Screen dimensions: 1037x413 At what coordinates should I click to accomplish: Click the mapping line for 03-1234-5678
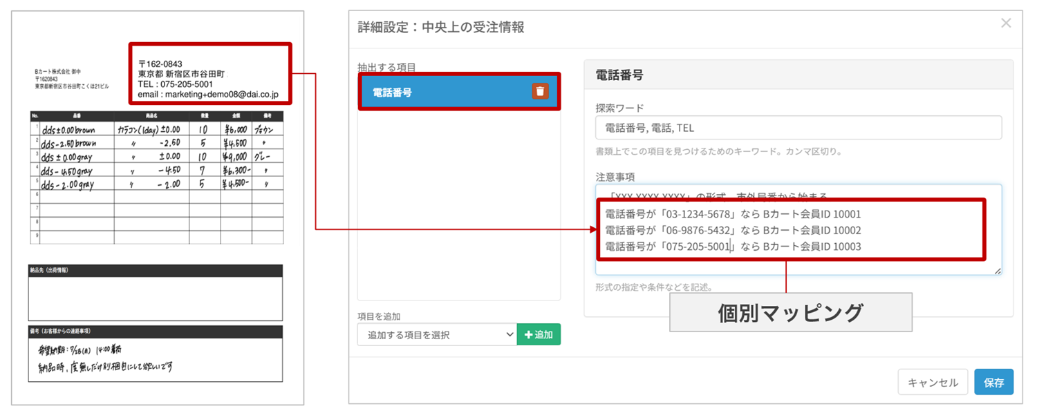[x=733, y=214]
